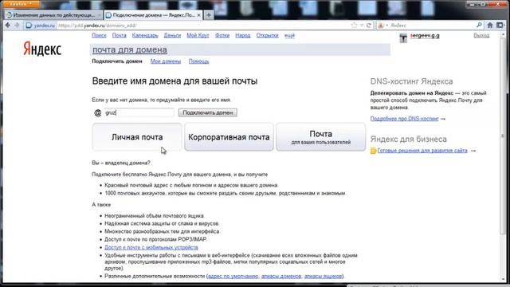510x287 pixels.
Task: Open the Мои домены menu link
Action: pyautogui.click(x=166, y=61)
